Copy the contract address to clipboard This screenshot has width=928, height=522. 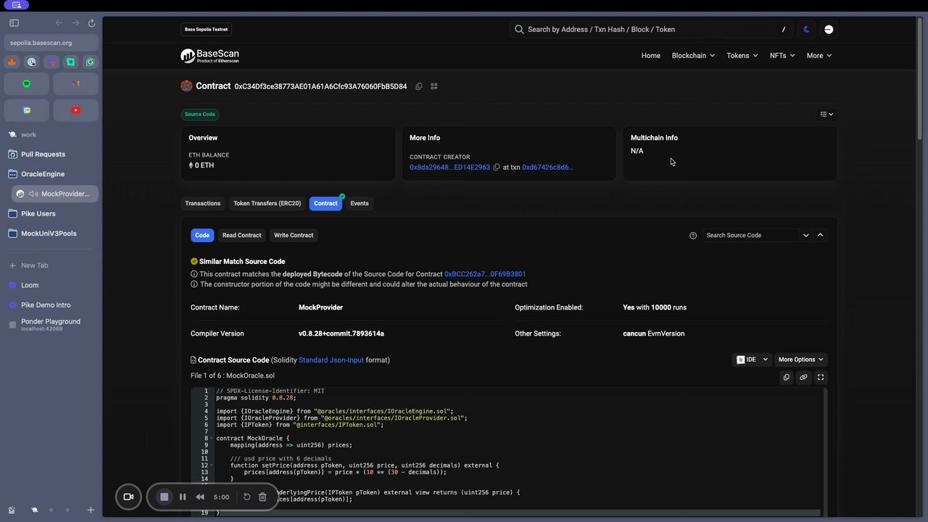(x=419, y=86)
